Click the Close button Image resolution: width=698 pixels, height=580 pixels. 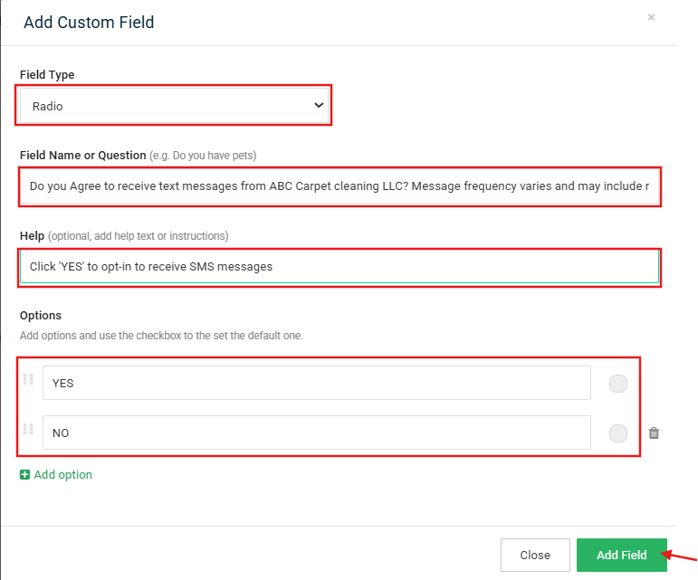535,555
